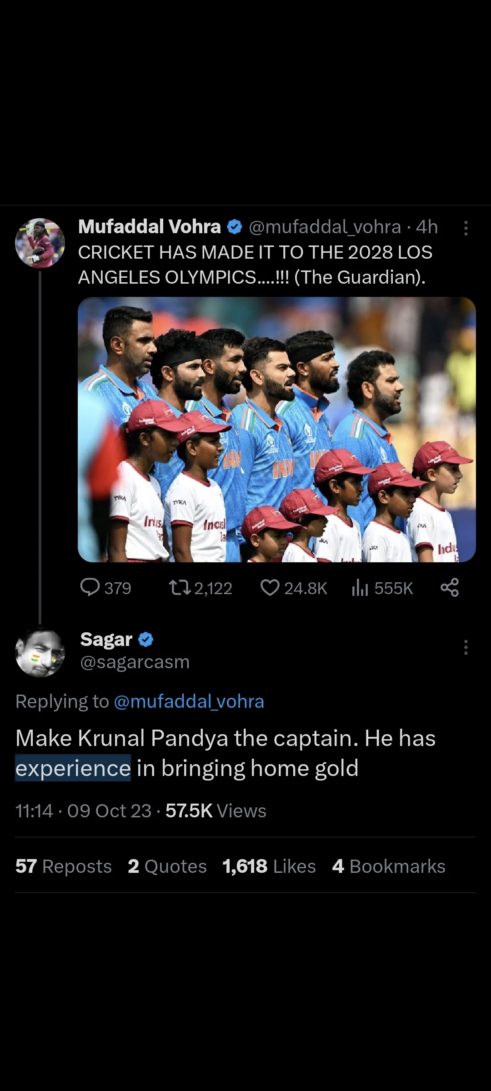Tap the reply icon with 379 comments
This screenshot has width=491, height=1091.
(90, 587)
